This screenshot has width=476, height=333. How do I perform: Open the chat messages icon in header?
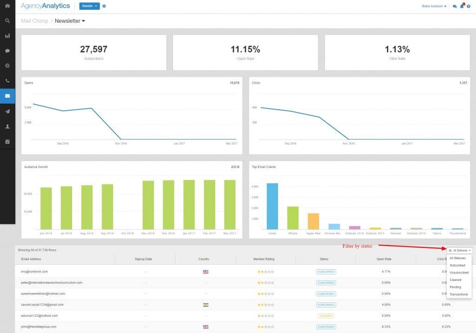pyautogui.click(x=455, y=7)
